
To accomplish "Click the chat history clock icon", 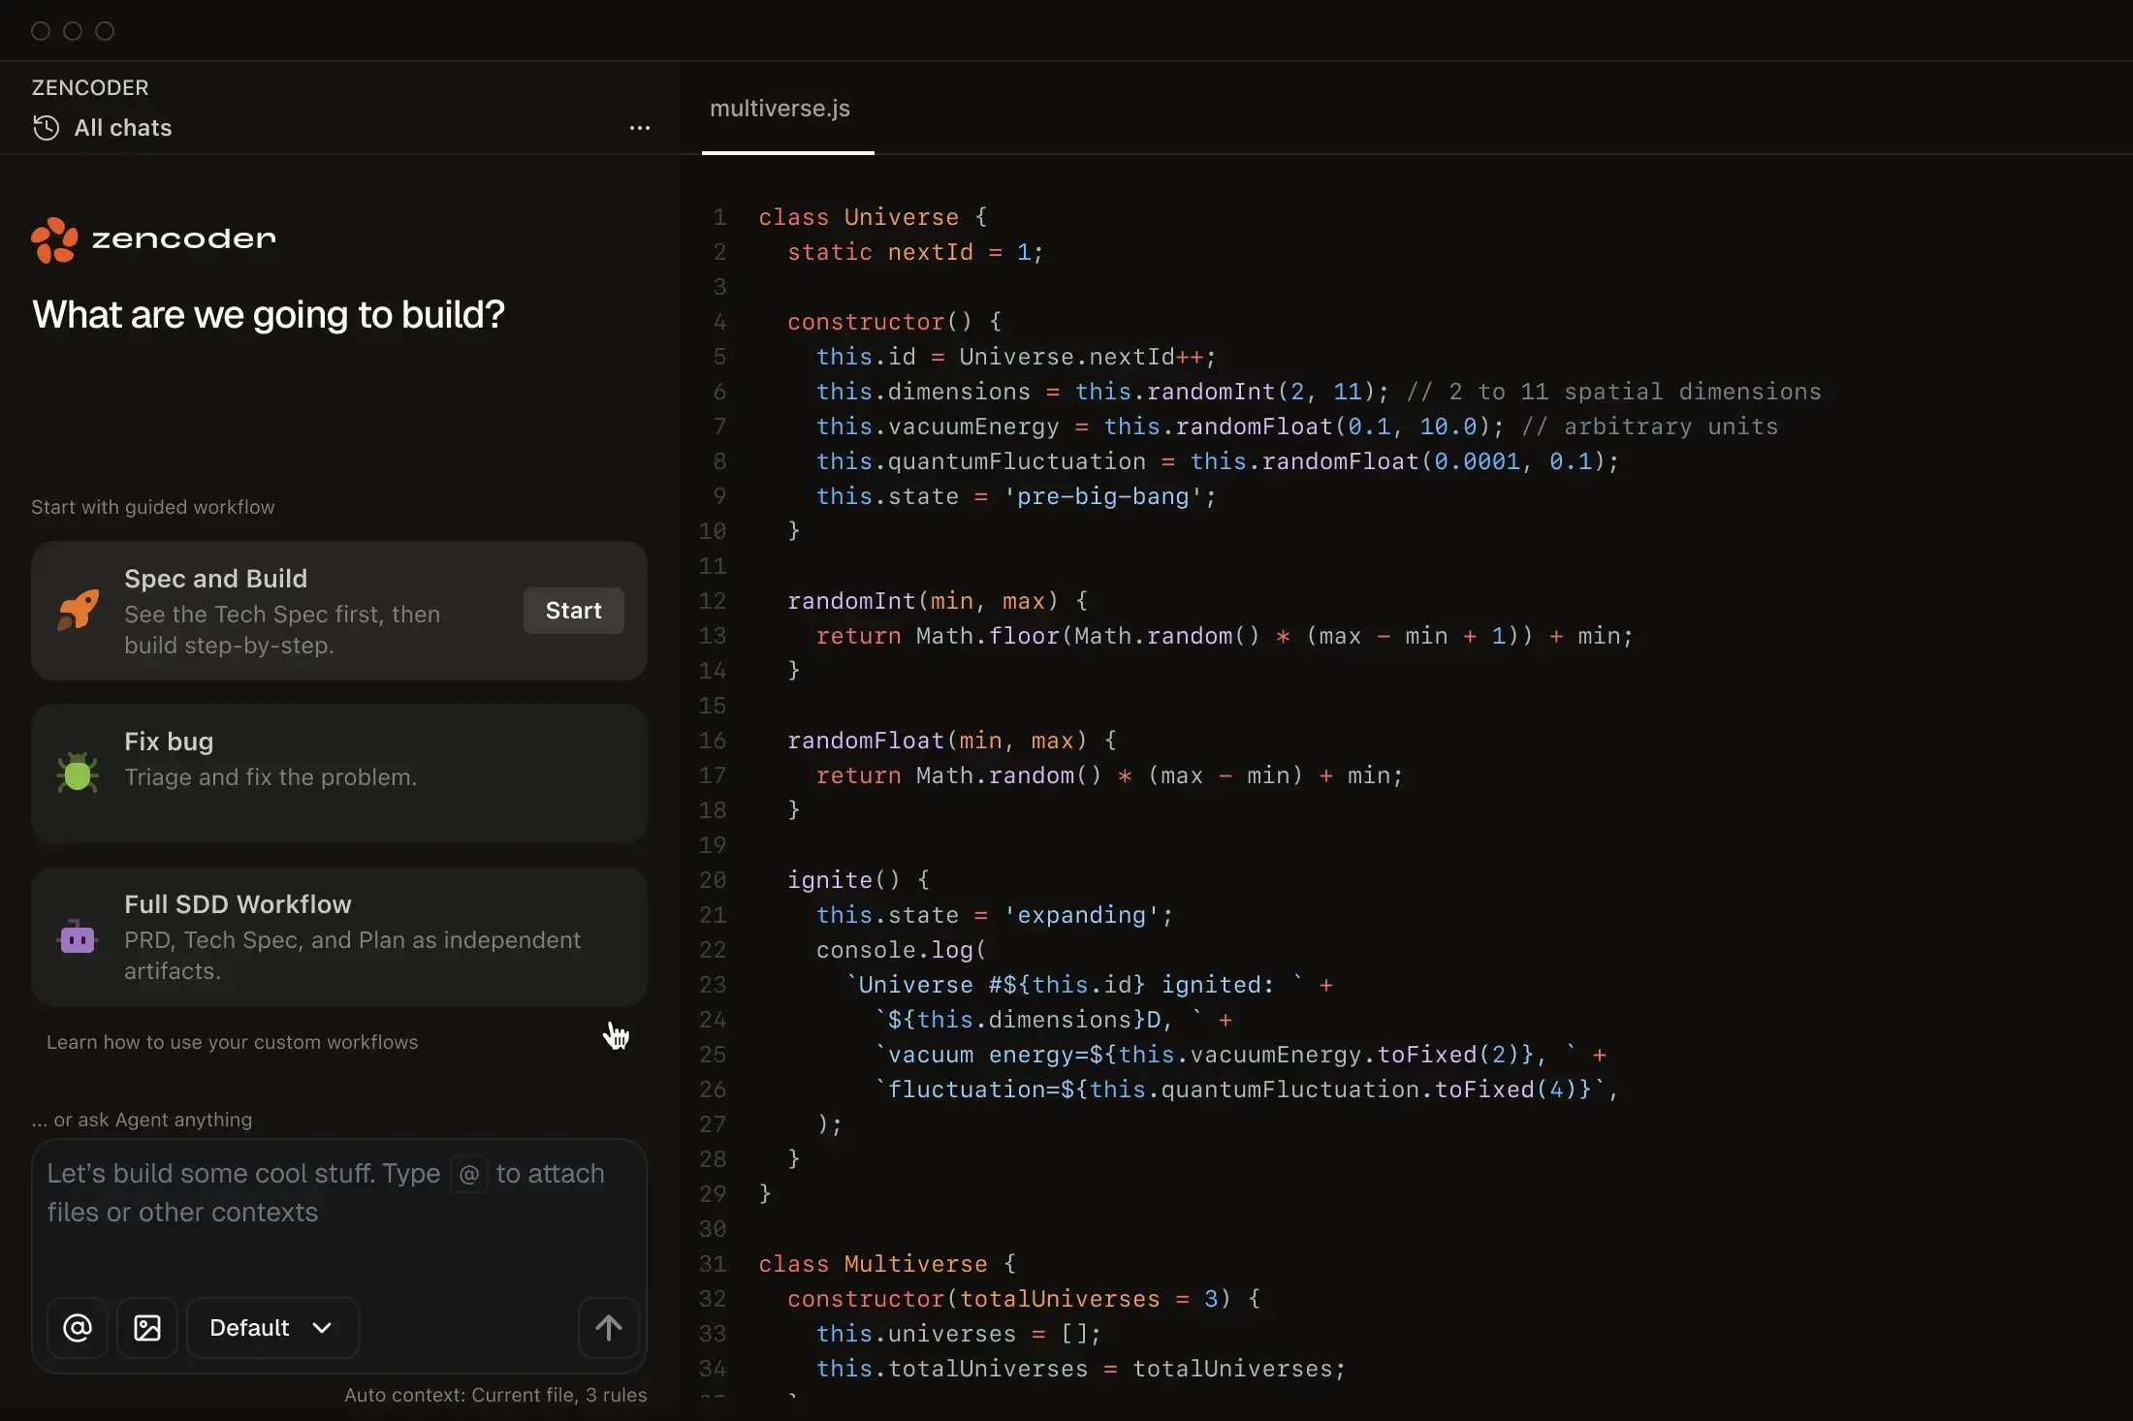I will coord(46,128).
